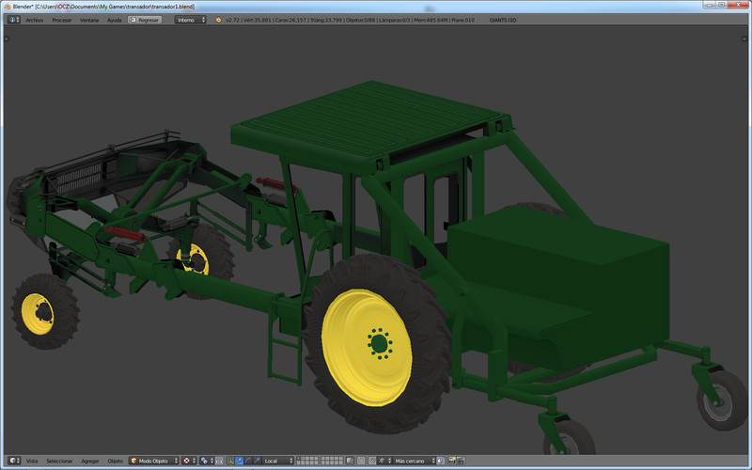Open the 3D view editor type selector
Image resolution: width=752 pixels, height=470 pixels.
pyautogui.click(x=12, y=461)
